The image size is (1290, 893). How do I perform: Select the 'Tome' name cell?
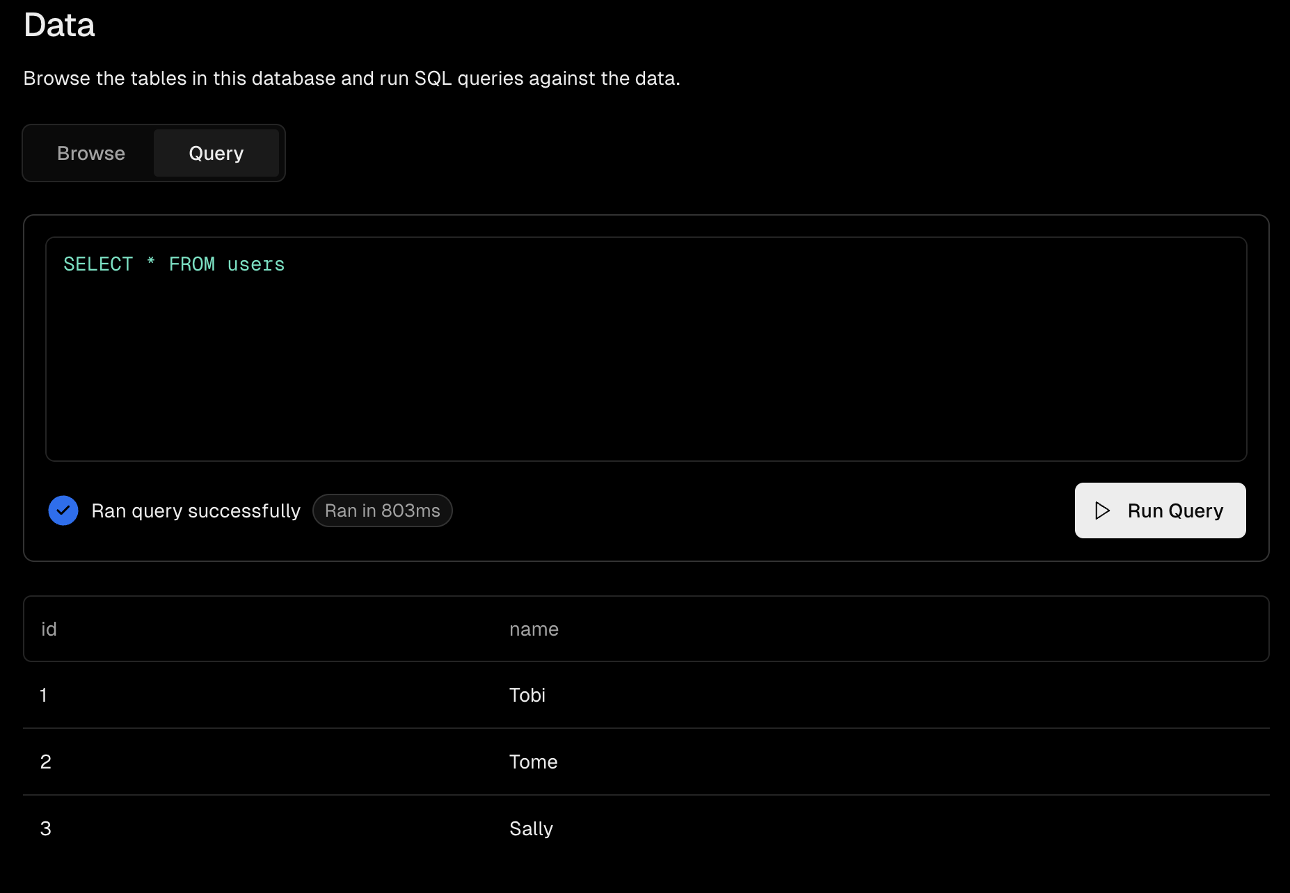534,762
